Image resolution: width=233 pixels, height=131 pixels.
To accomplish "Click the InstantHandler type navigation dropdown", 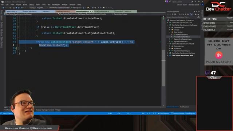I will pyautogui.click(x=84, y=14).
